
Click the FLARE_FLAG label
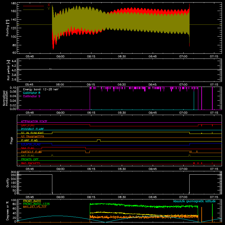(x=29, y=140)
